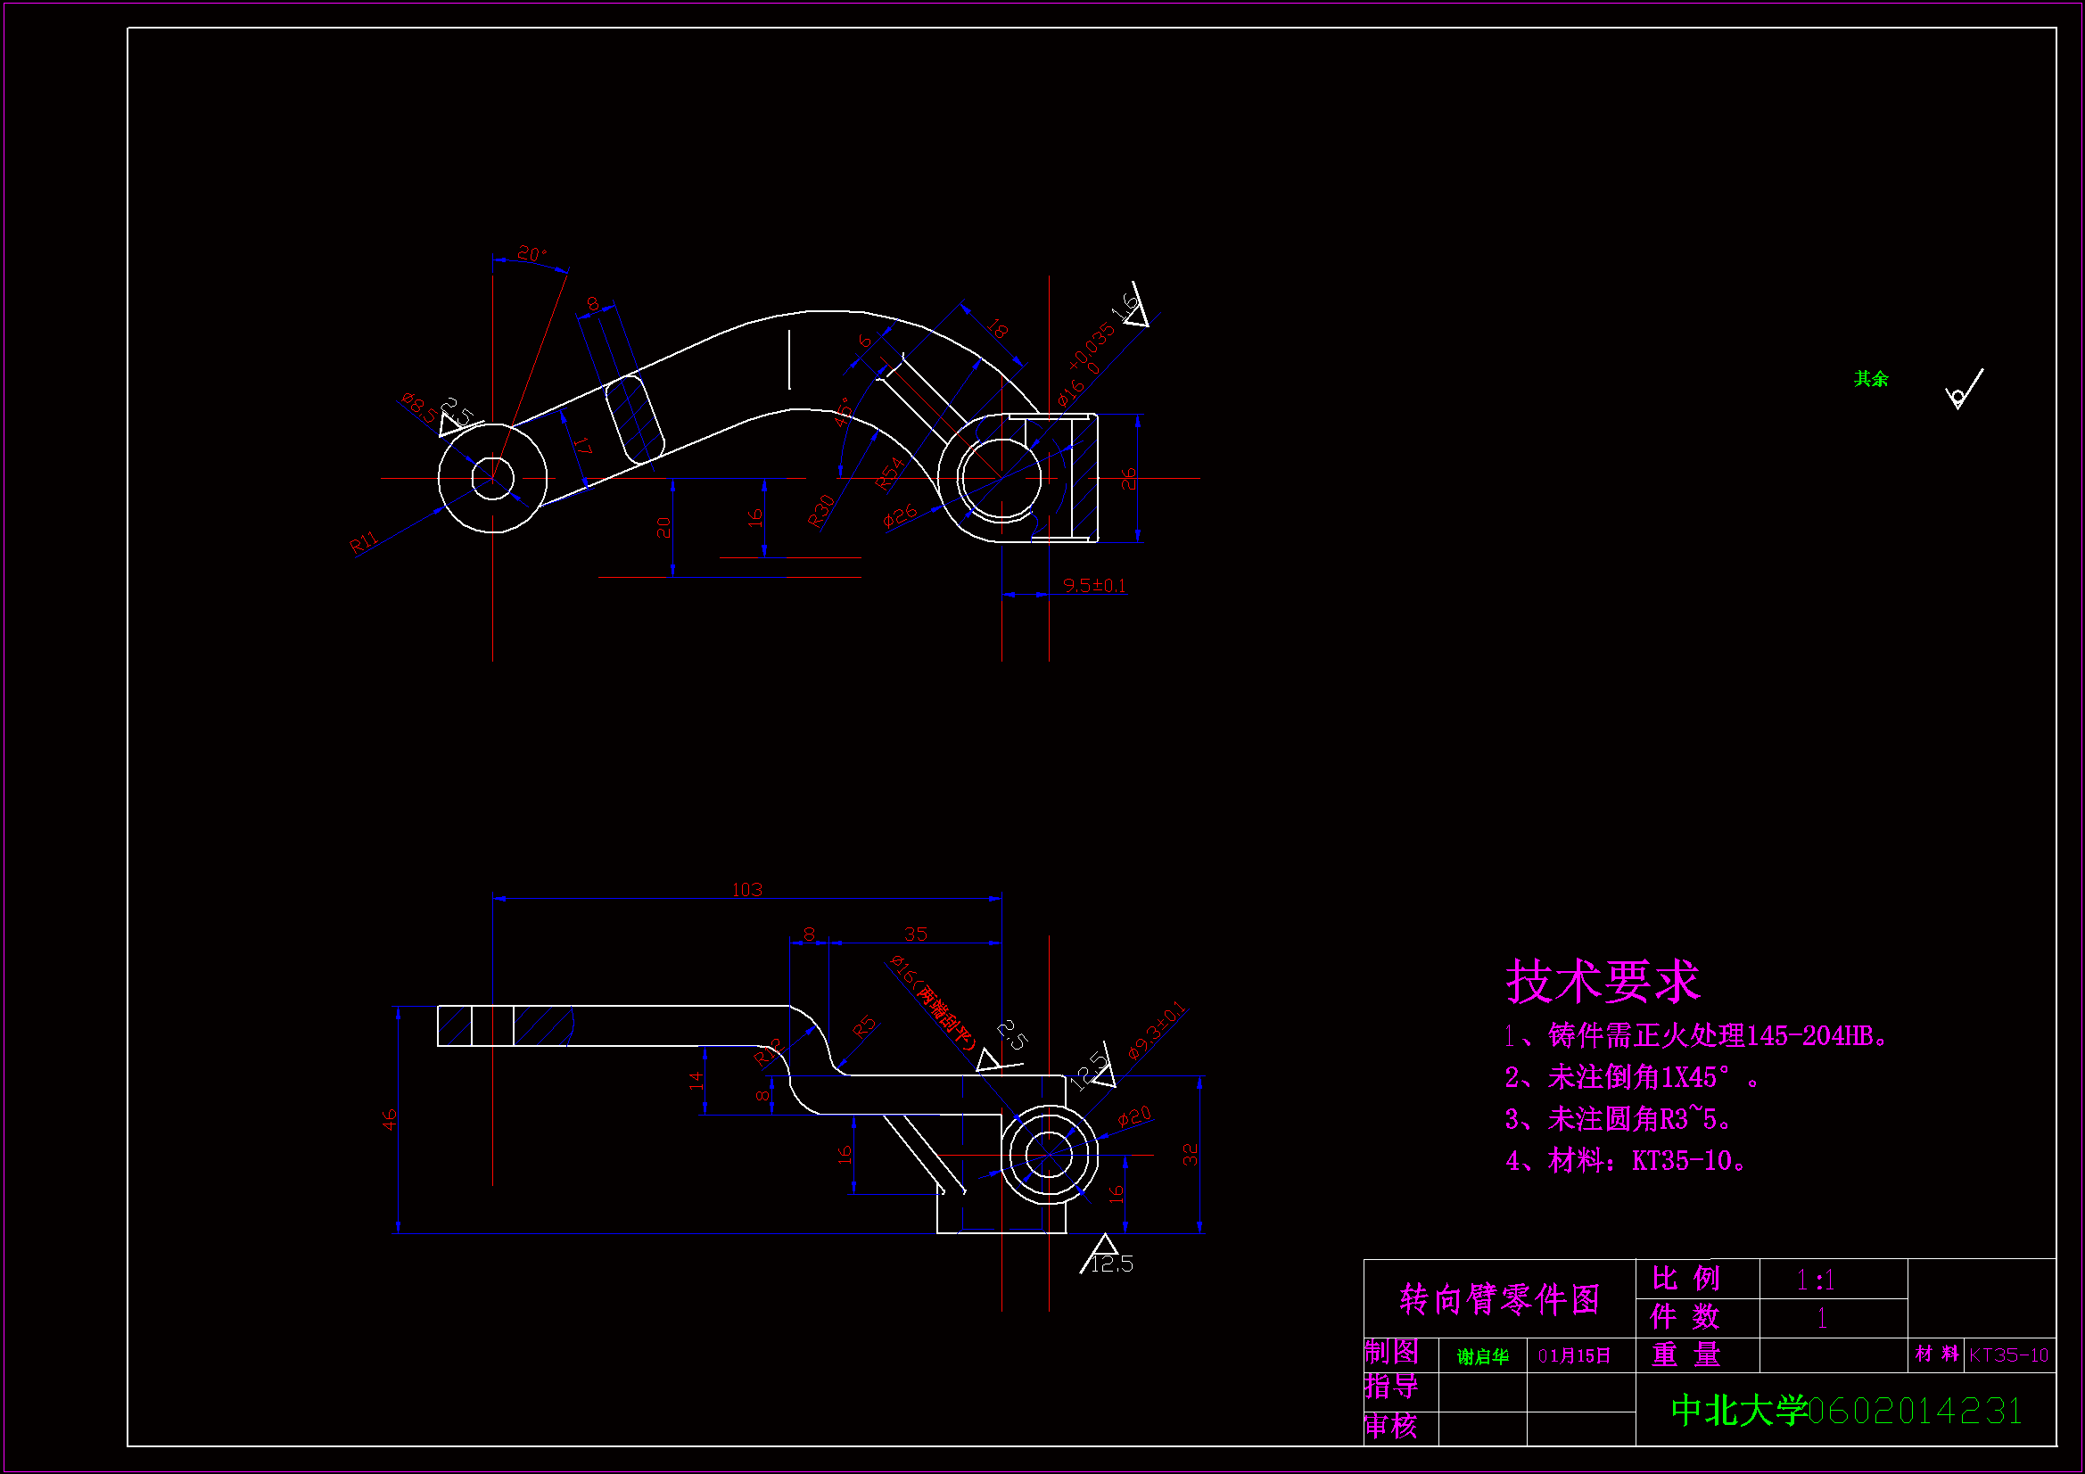Click the hatched slot section on the arm
2085x1474 pixels.
(635, 421)
